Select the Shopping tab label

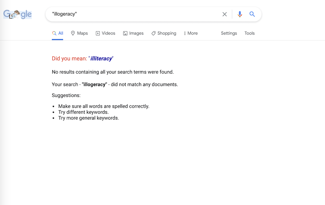pos(167,34)
